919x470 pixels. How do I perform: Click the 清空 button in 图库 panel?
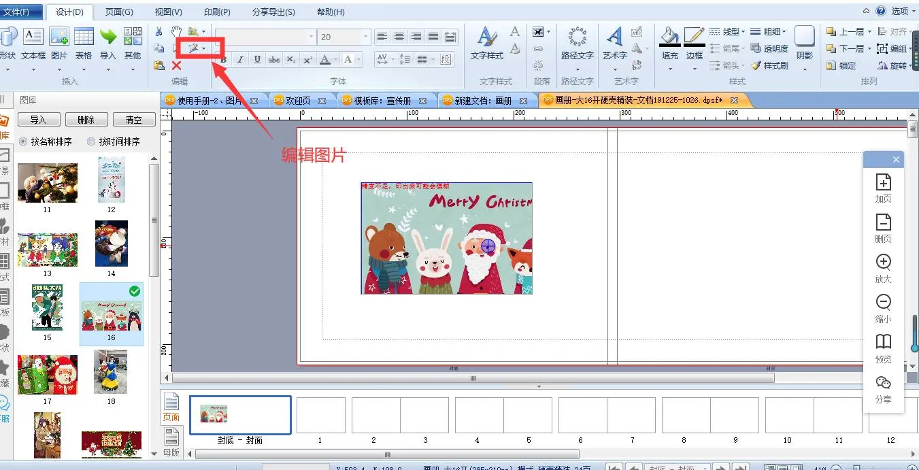click(134, 119)
